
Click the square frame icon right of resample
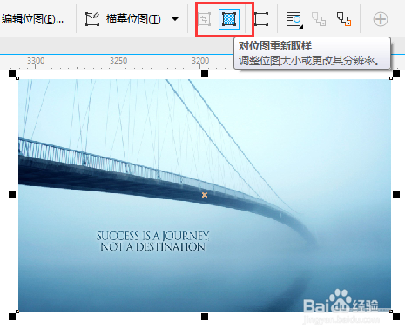pos(261,19)
